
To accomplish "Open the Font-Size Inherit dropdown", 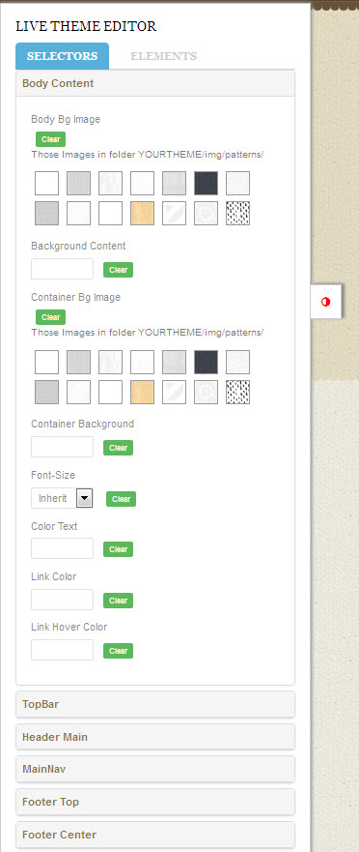I will 62,498.
